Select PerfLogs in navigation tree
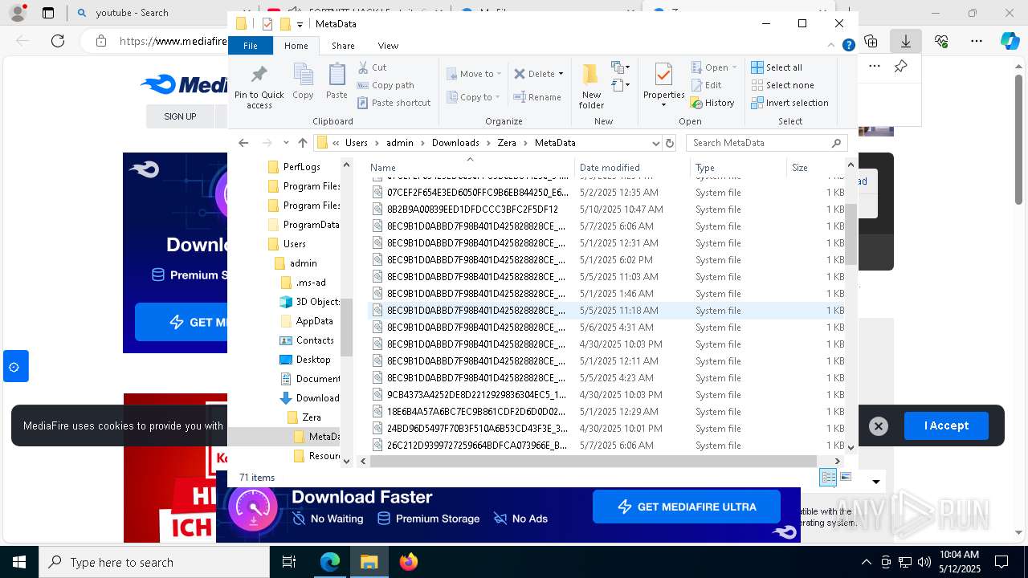This screenshot has width=1028, height=578. coord(302,167)
